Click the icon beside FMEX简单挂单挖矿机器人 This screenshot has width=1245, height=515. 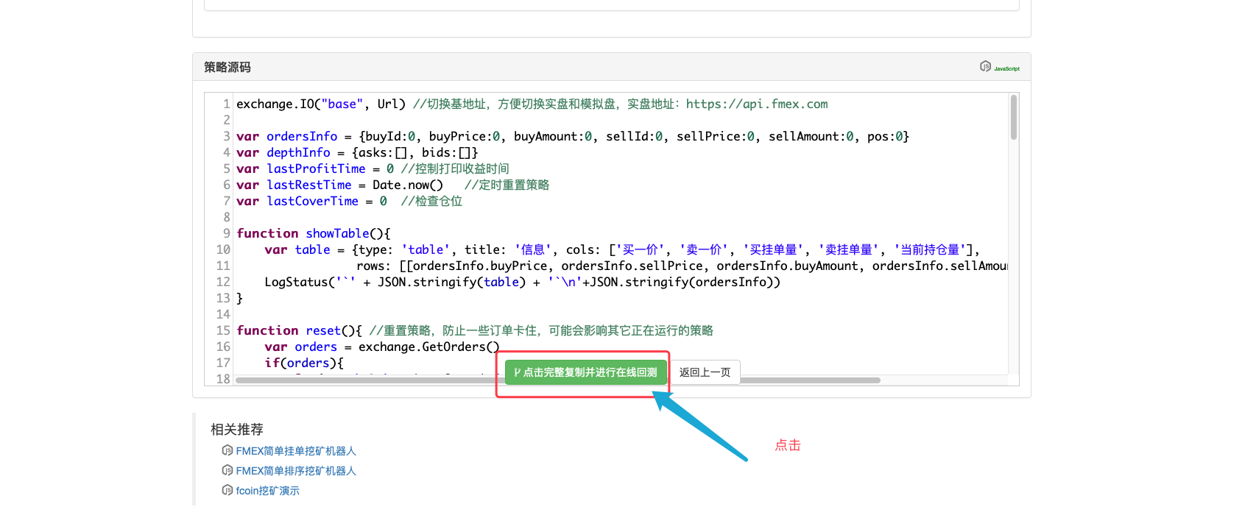(228, 450)
